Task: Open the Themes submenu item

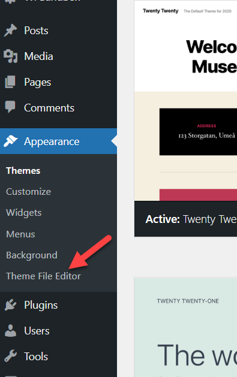Action: pyautogui.click(x=23, y=171)
